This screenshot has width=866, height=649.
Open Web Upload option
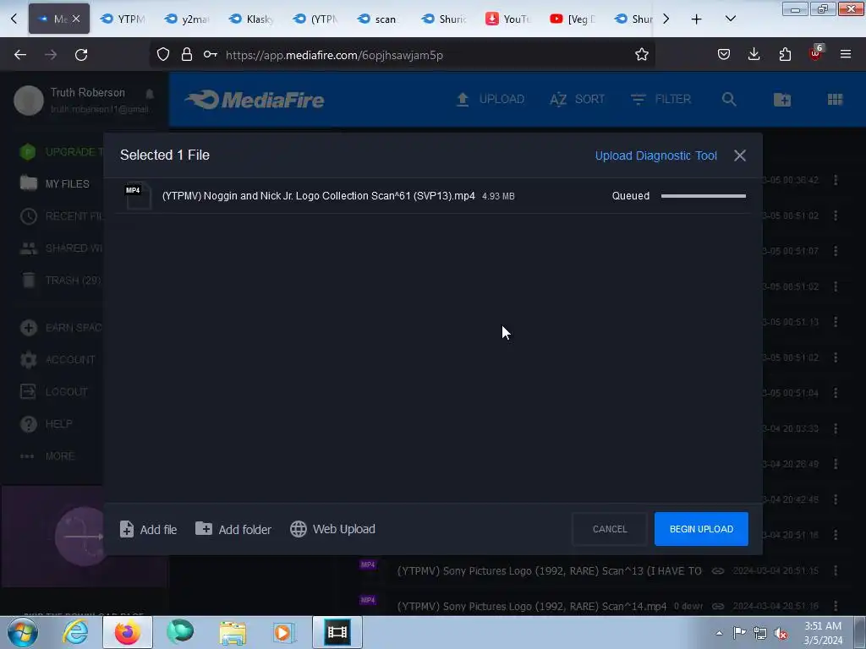pos(332,529)
